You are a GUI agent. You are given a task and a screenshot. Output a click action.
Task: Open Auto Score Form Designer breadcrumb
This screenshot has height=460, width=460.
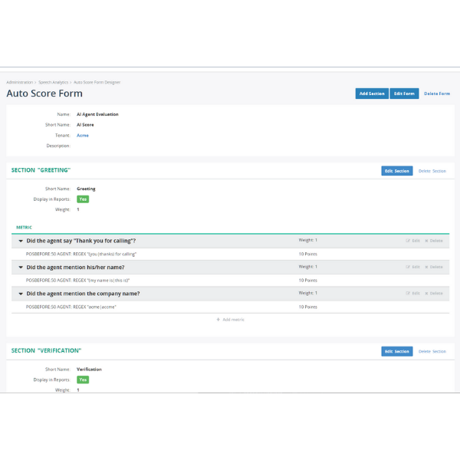pos(97,82)
